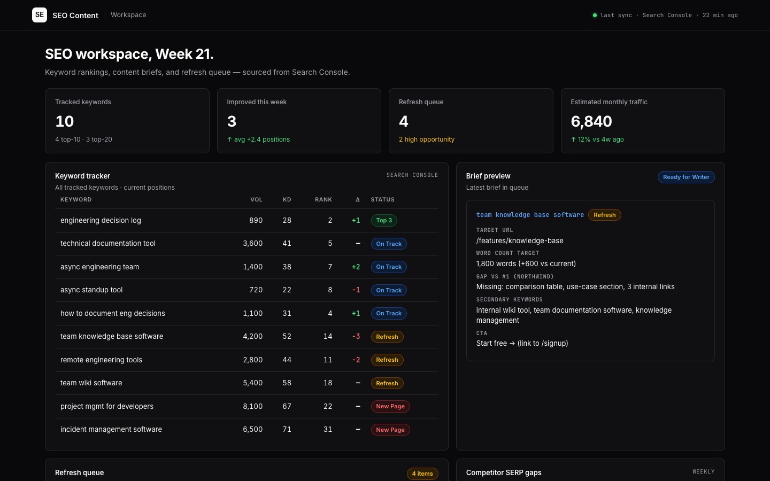Click New Page badge for incident management software
Screen dimensions: 770x481
(390, 430)
